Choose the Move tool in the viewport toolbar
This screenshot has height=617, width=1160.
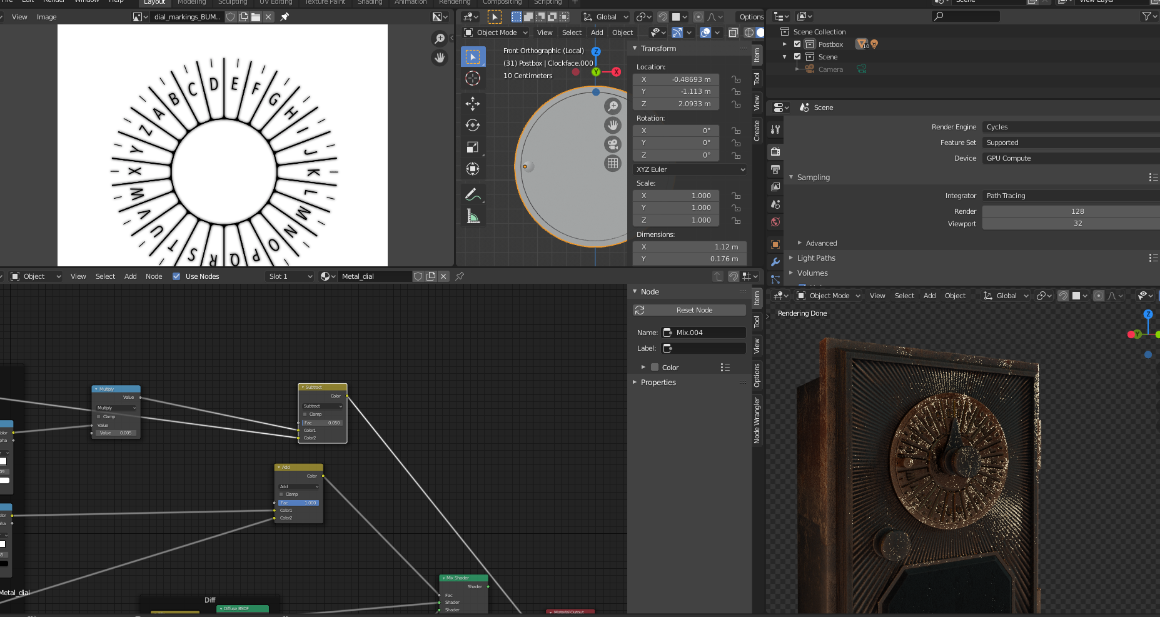473,103
